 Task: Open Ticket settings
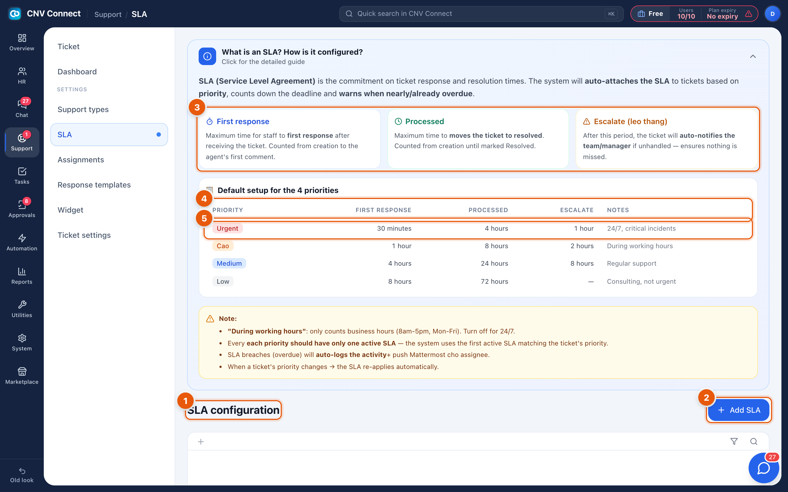click(109, 235)
